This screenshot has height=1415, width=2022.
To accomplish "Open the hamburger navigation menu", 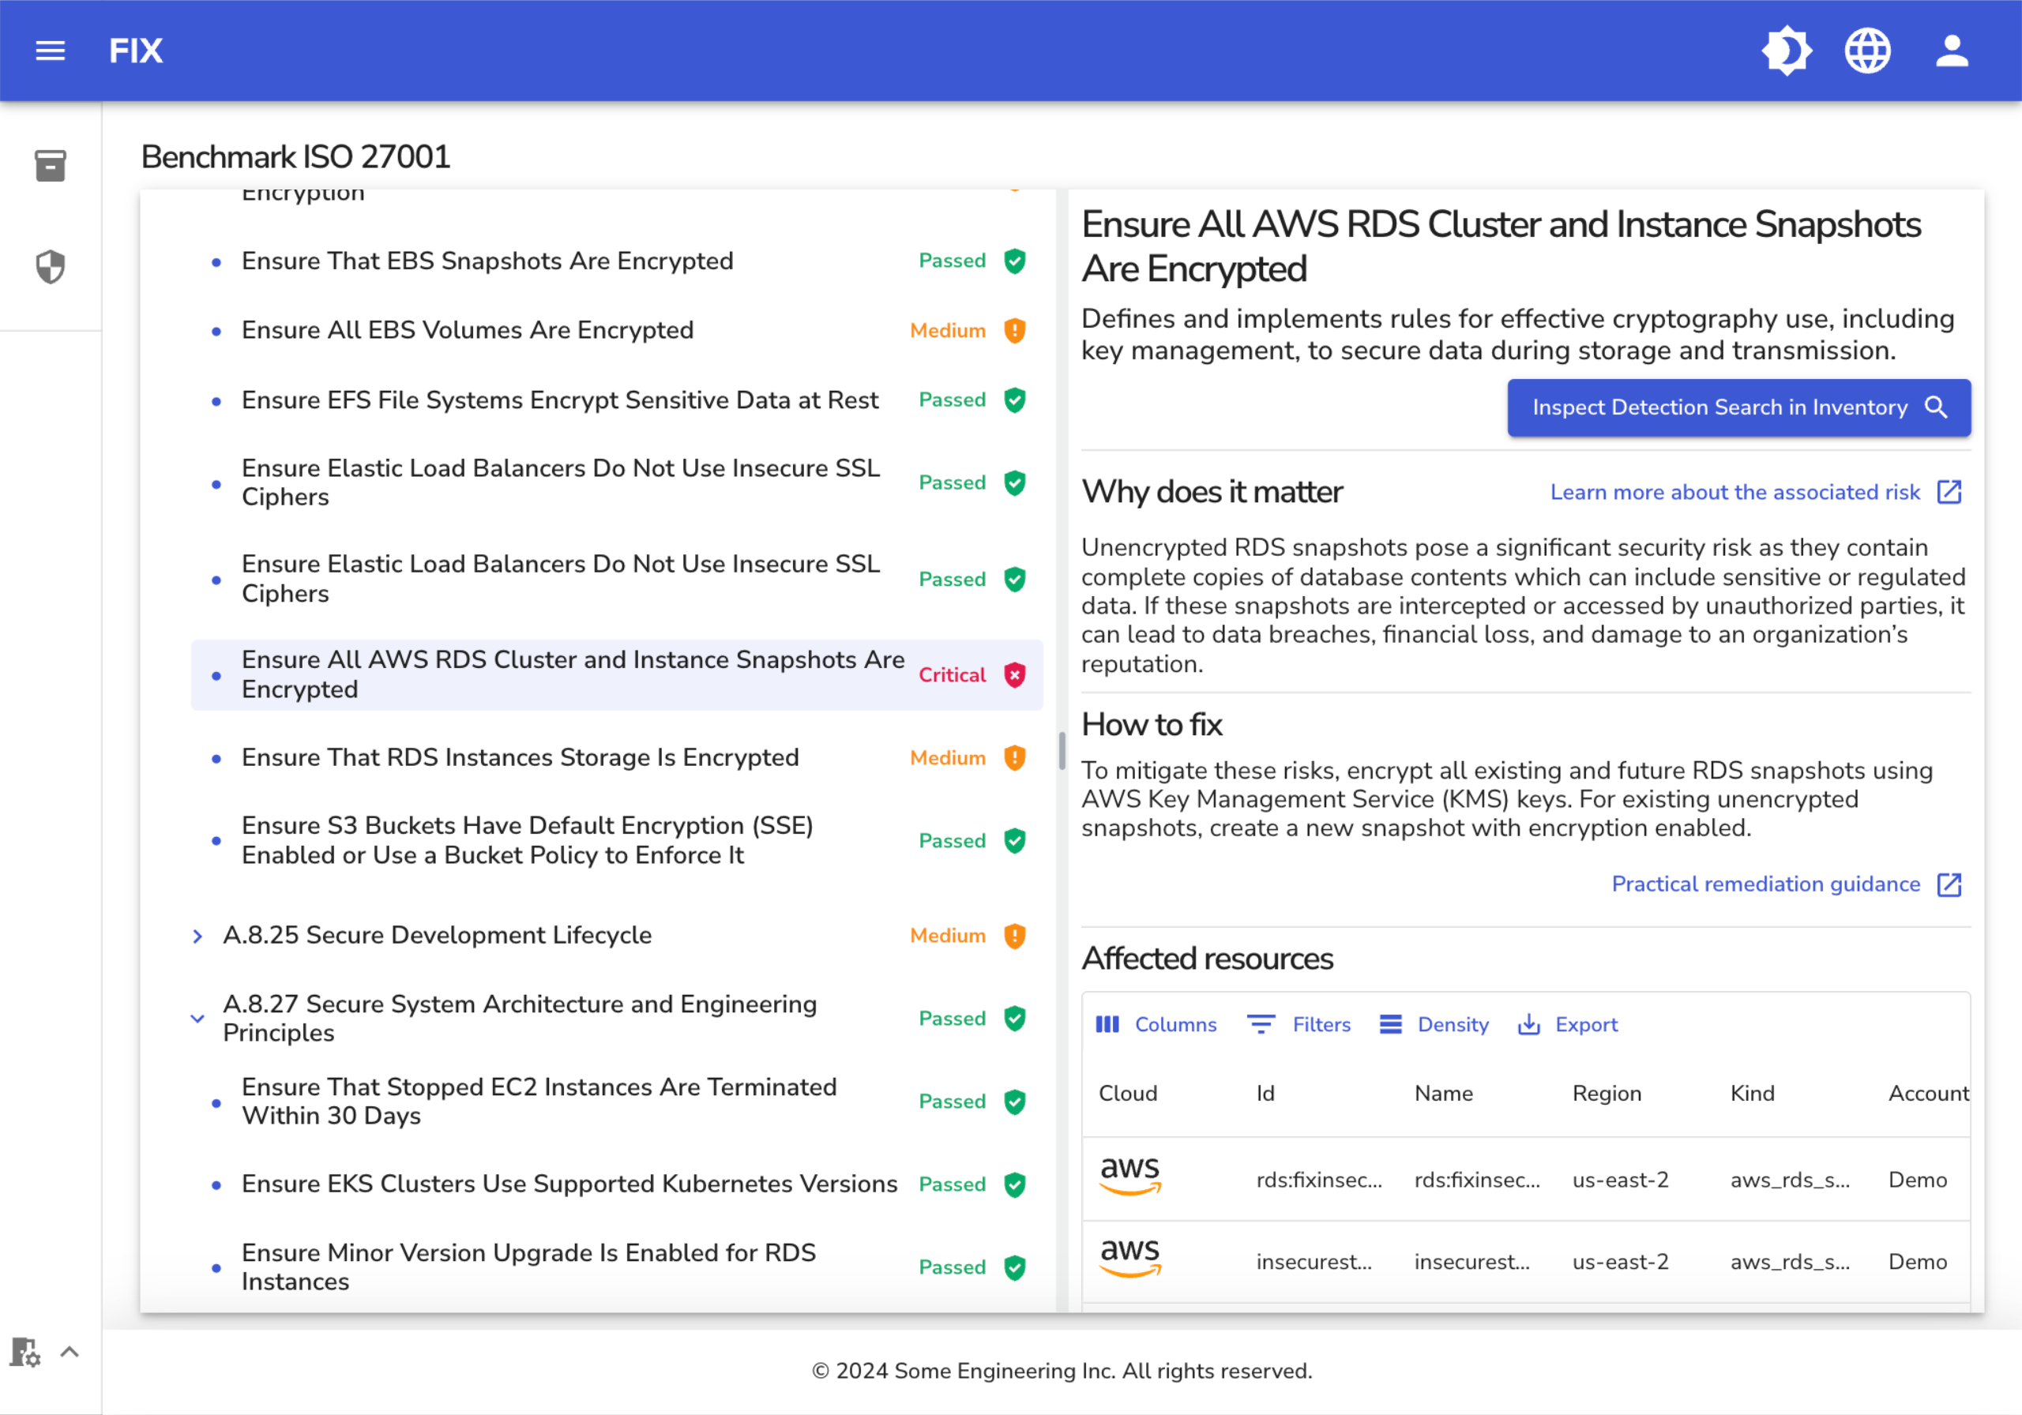I will point(51,51).
